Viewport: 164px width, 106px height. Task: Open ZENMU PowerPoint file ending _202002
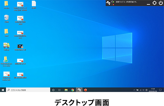tap(20, 6)
